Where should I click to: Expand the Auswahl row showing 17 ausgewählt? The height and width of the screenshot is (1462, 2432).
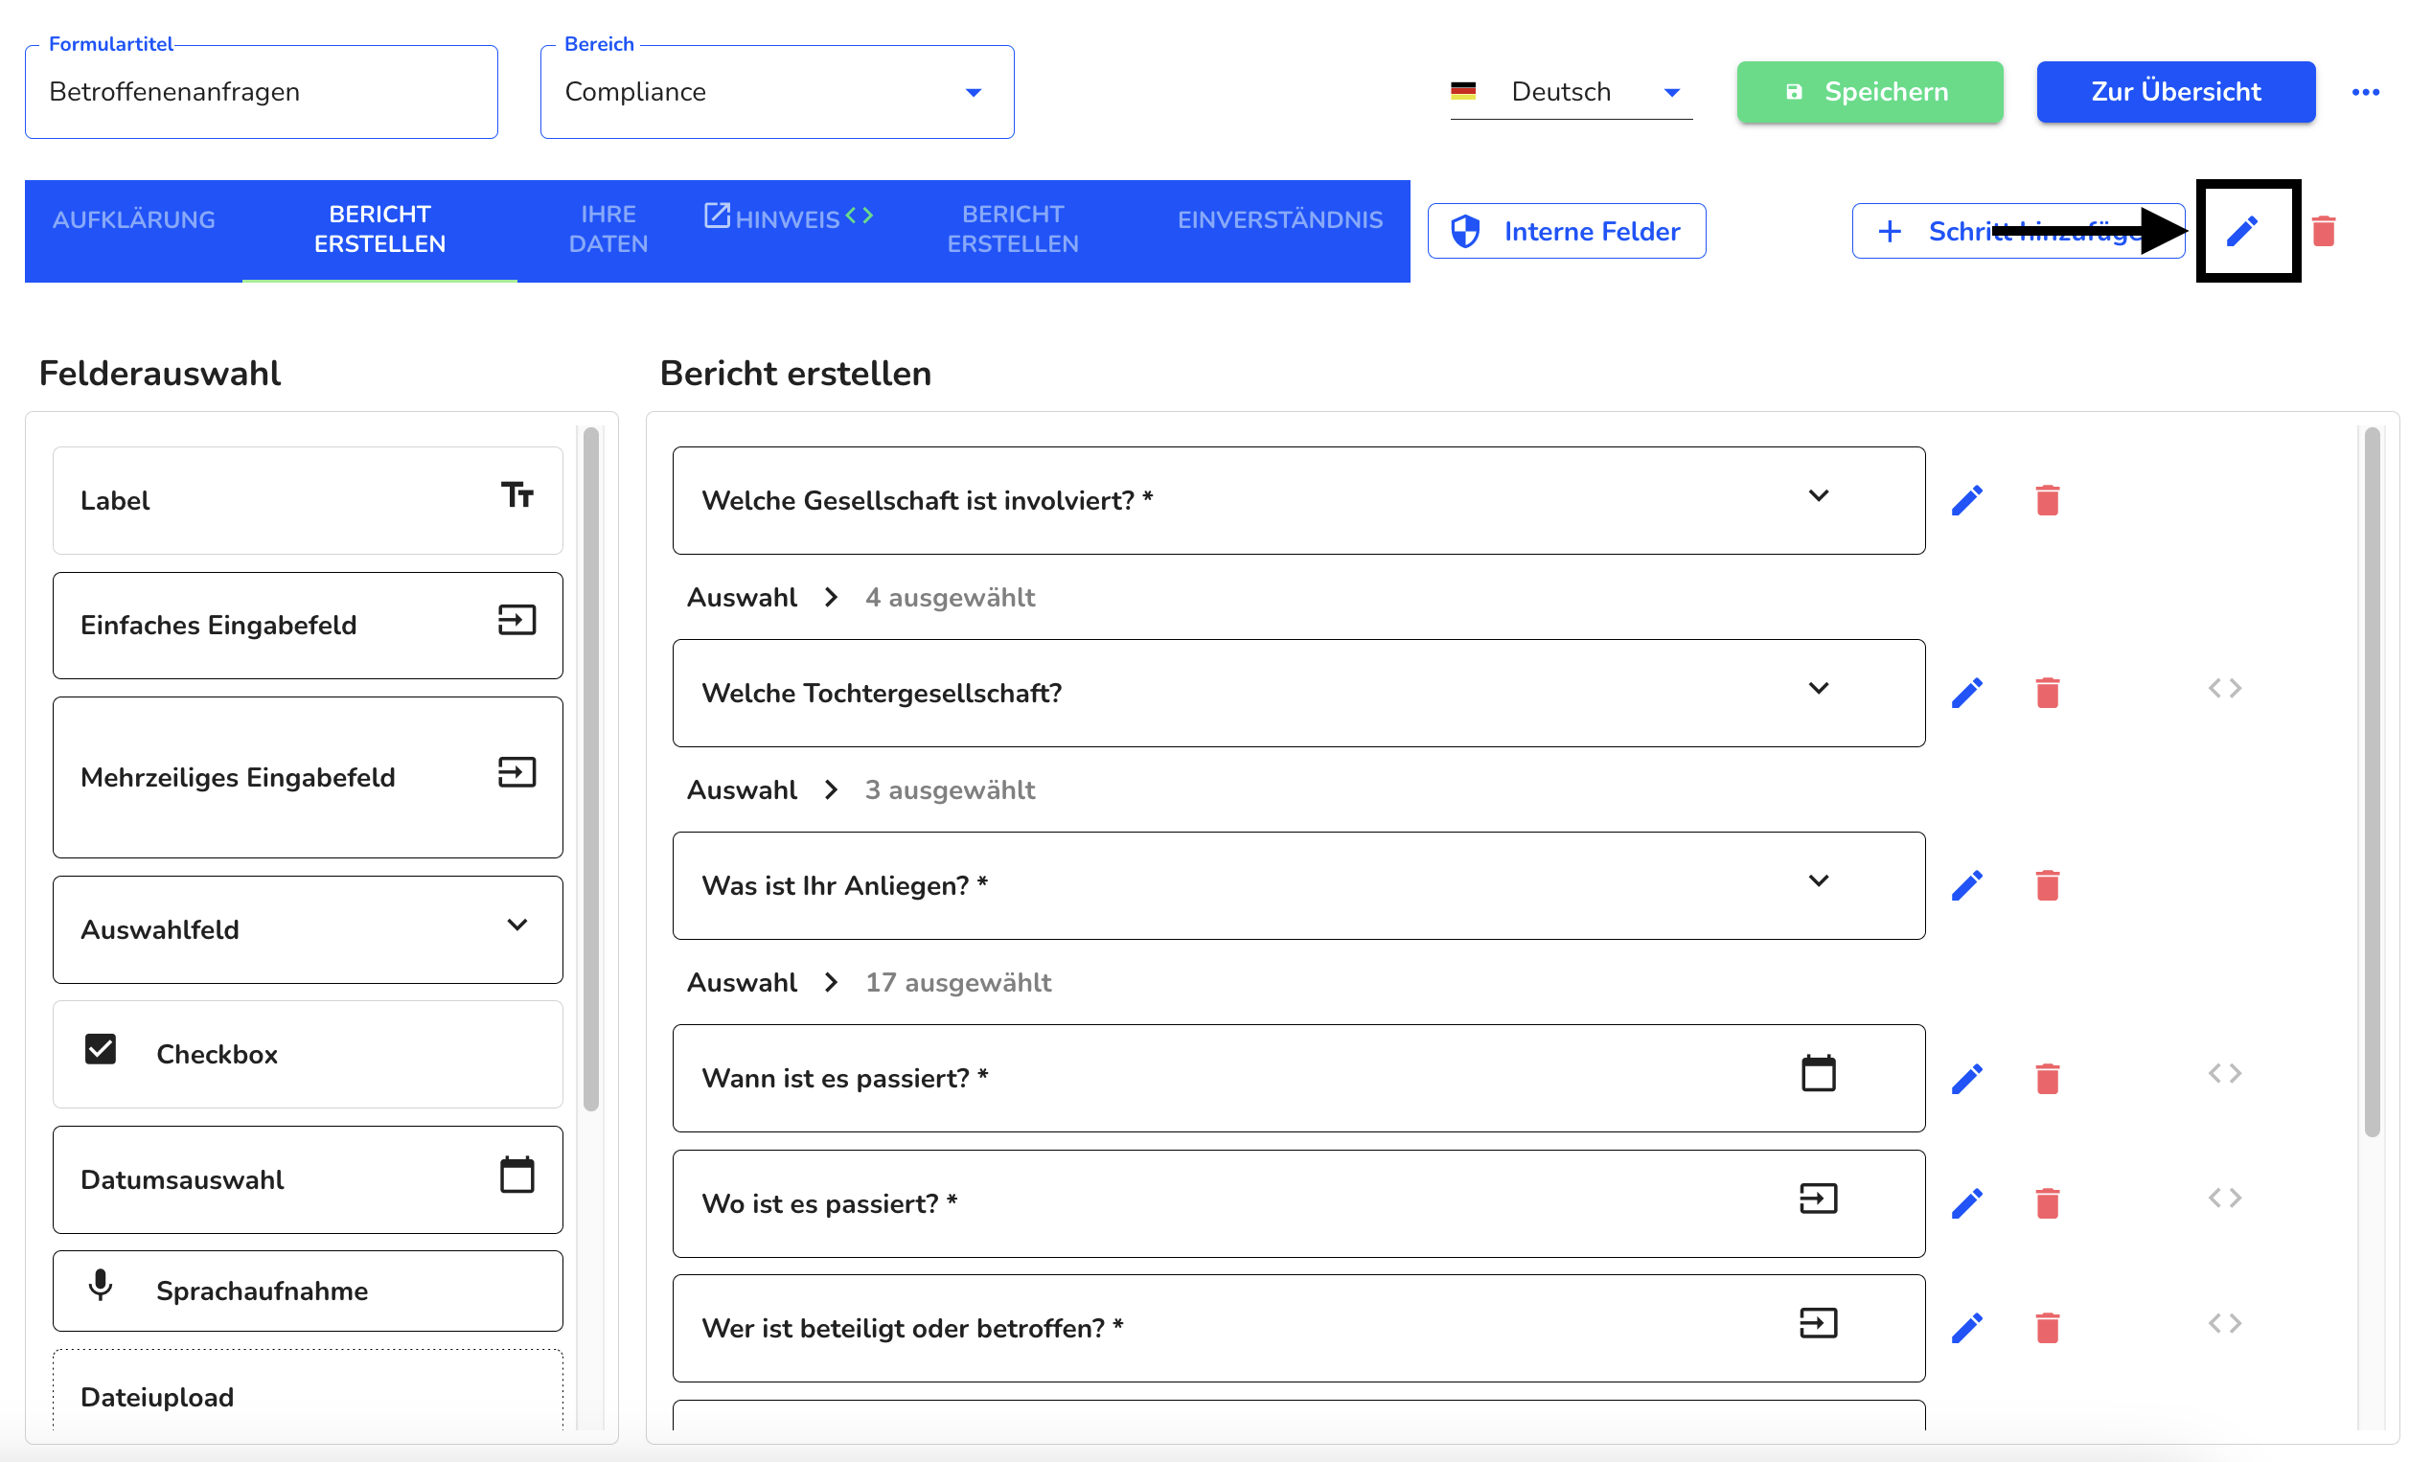point(869,982)
